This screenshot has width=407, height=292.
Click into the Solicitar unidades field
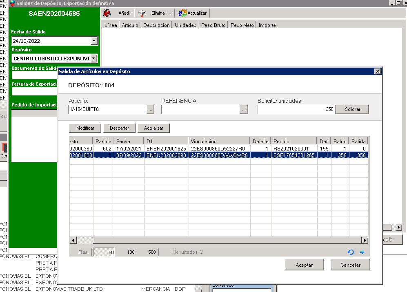(x=296, y=109)
